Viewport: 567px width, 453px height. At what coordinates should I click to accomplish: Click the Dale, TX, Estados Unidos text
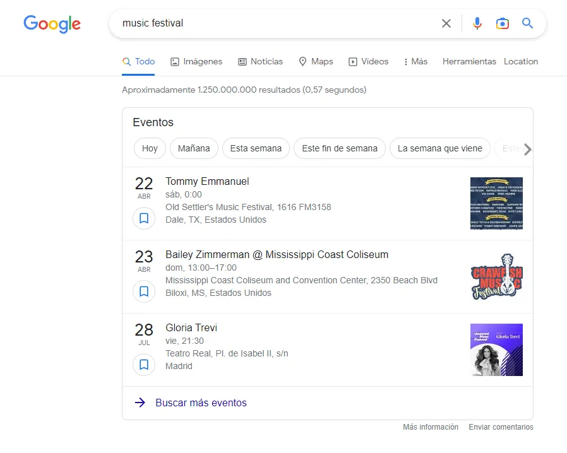click(x=216, y=220)
